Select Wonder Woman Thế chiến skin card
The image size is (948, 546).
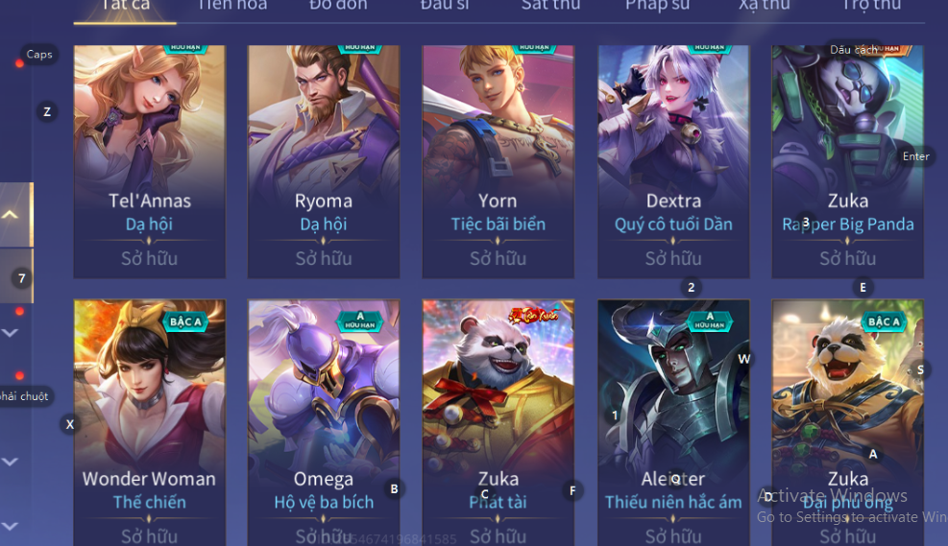[149, 423]
